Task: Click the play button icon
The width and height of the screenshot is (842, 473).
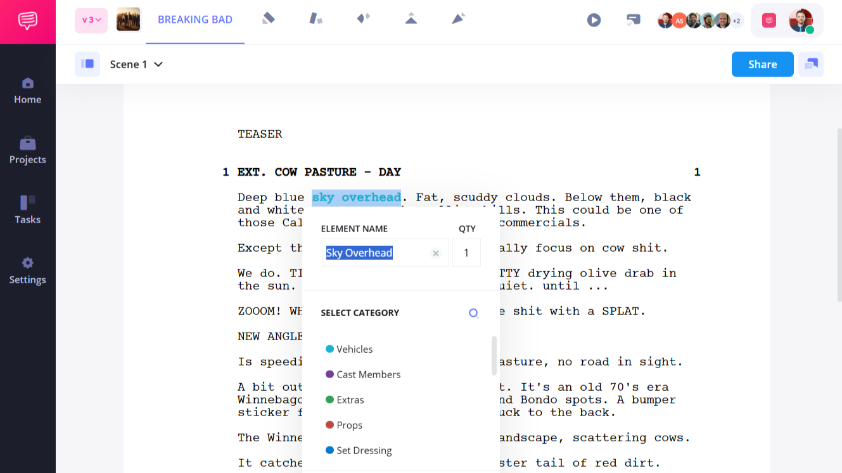Action: click(x=594, y=20)
